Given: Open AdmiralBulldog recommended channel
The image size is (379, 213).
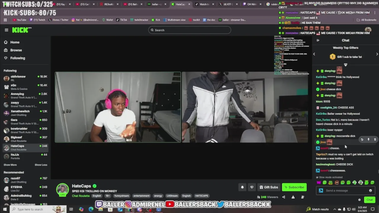Looking at the screenshot, I should click(25, 197).
